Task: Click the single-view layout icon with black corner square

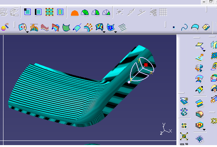Action: pos(27,12)
